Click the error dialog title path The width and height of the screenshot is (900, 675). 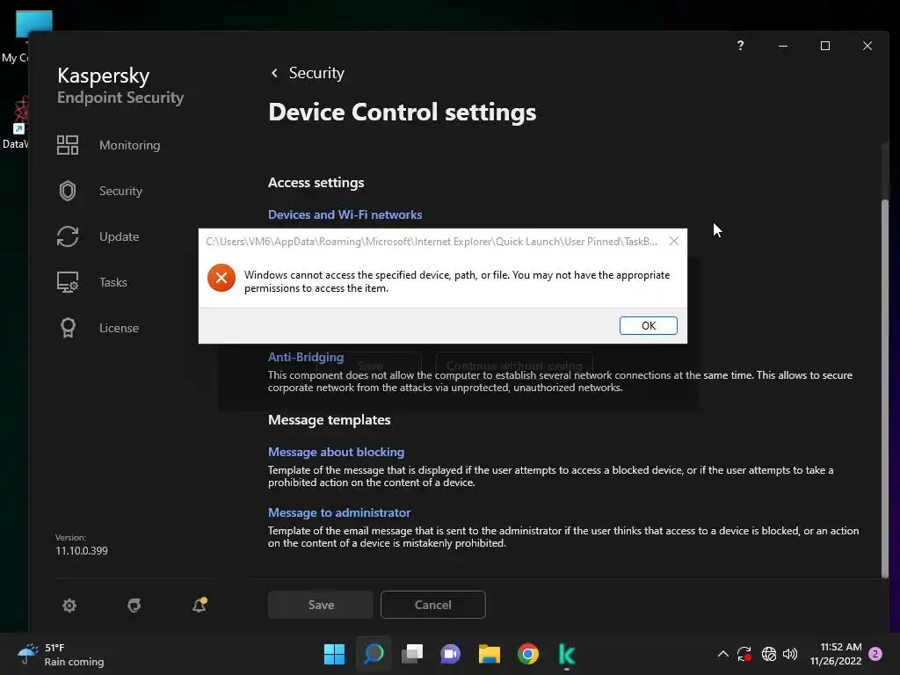(432, 242)
